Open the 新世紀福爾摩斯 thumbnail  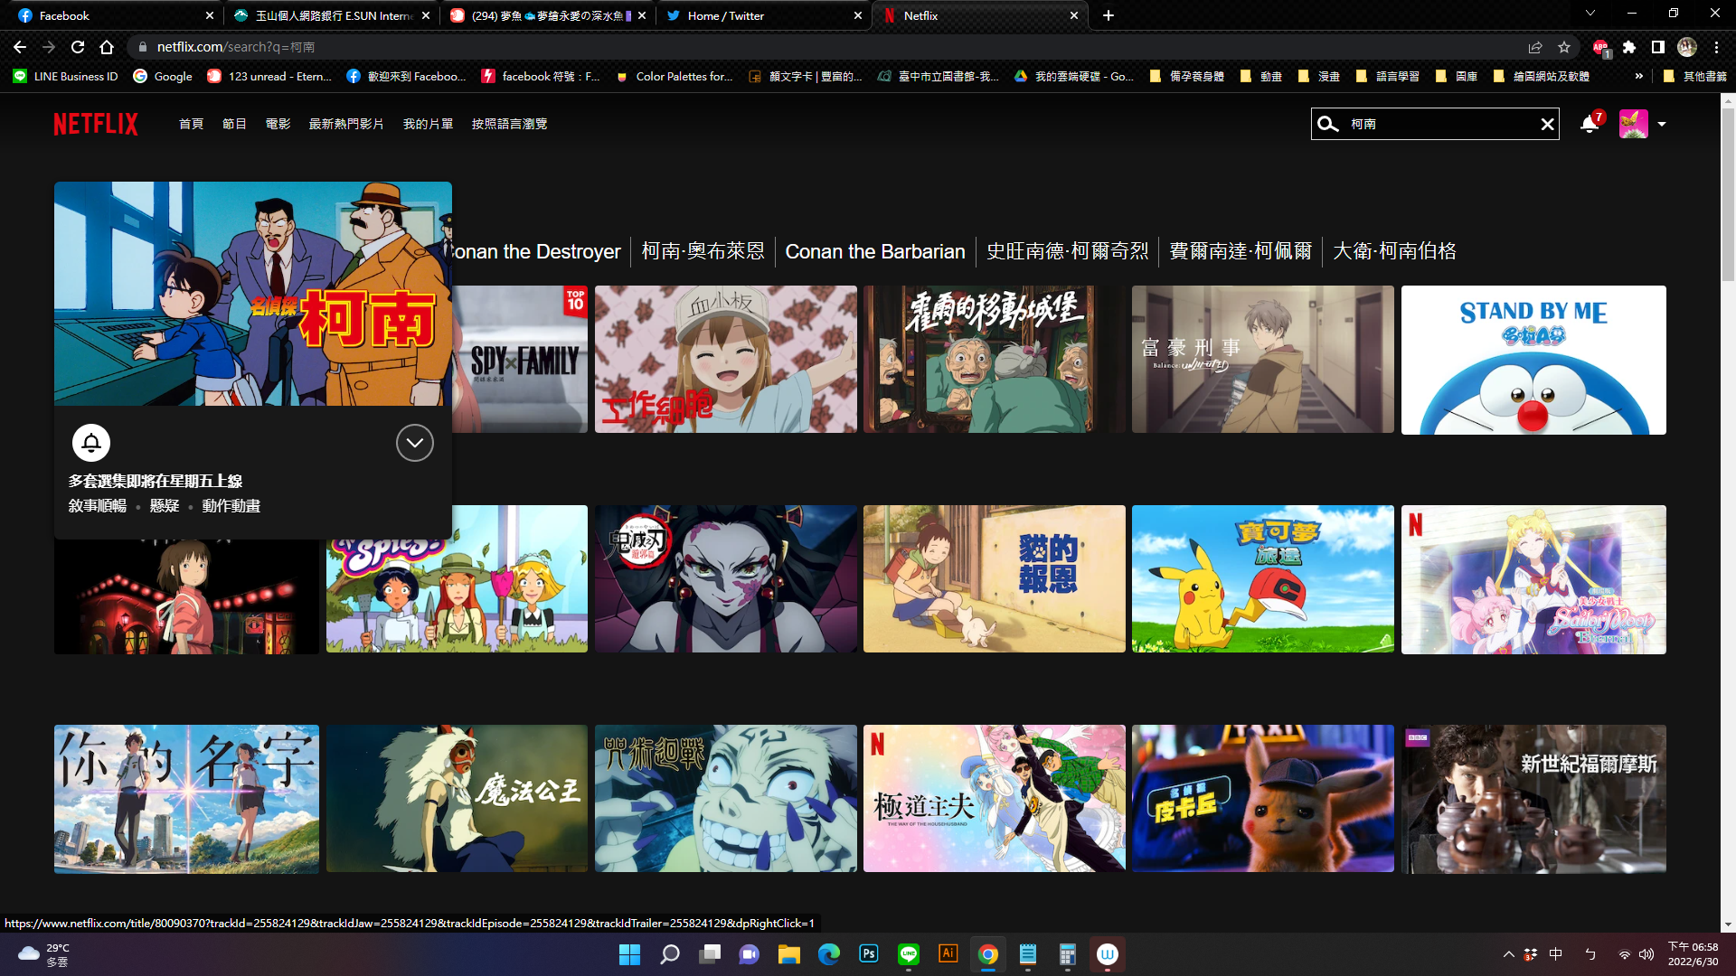pos(1533,799)
